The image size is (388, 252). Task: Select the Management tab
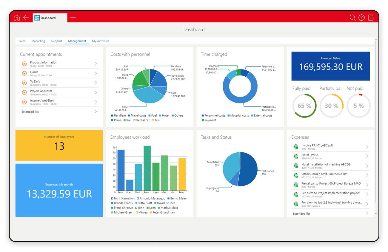tap(77, 41)
